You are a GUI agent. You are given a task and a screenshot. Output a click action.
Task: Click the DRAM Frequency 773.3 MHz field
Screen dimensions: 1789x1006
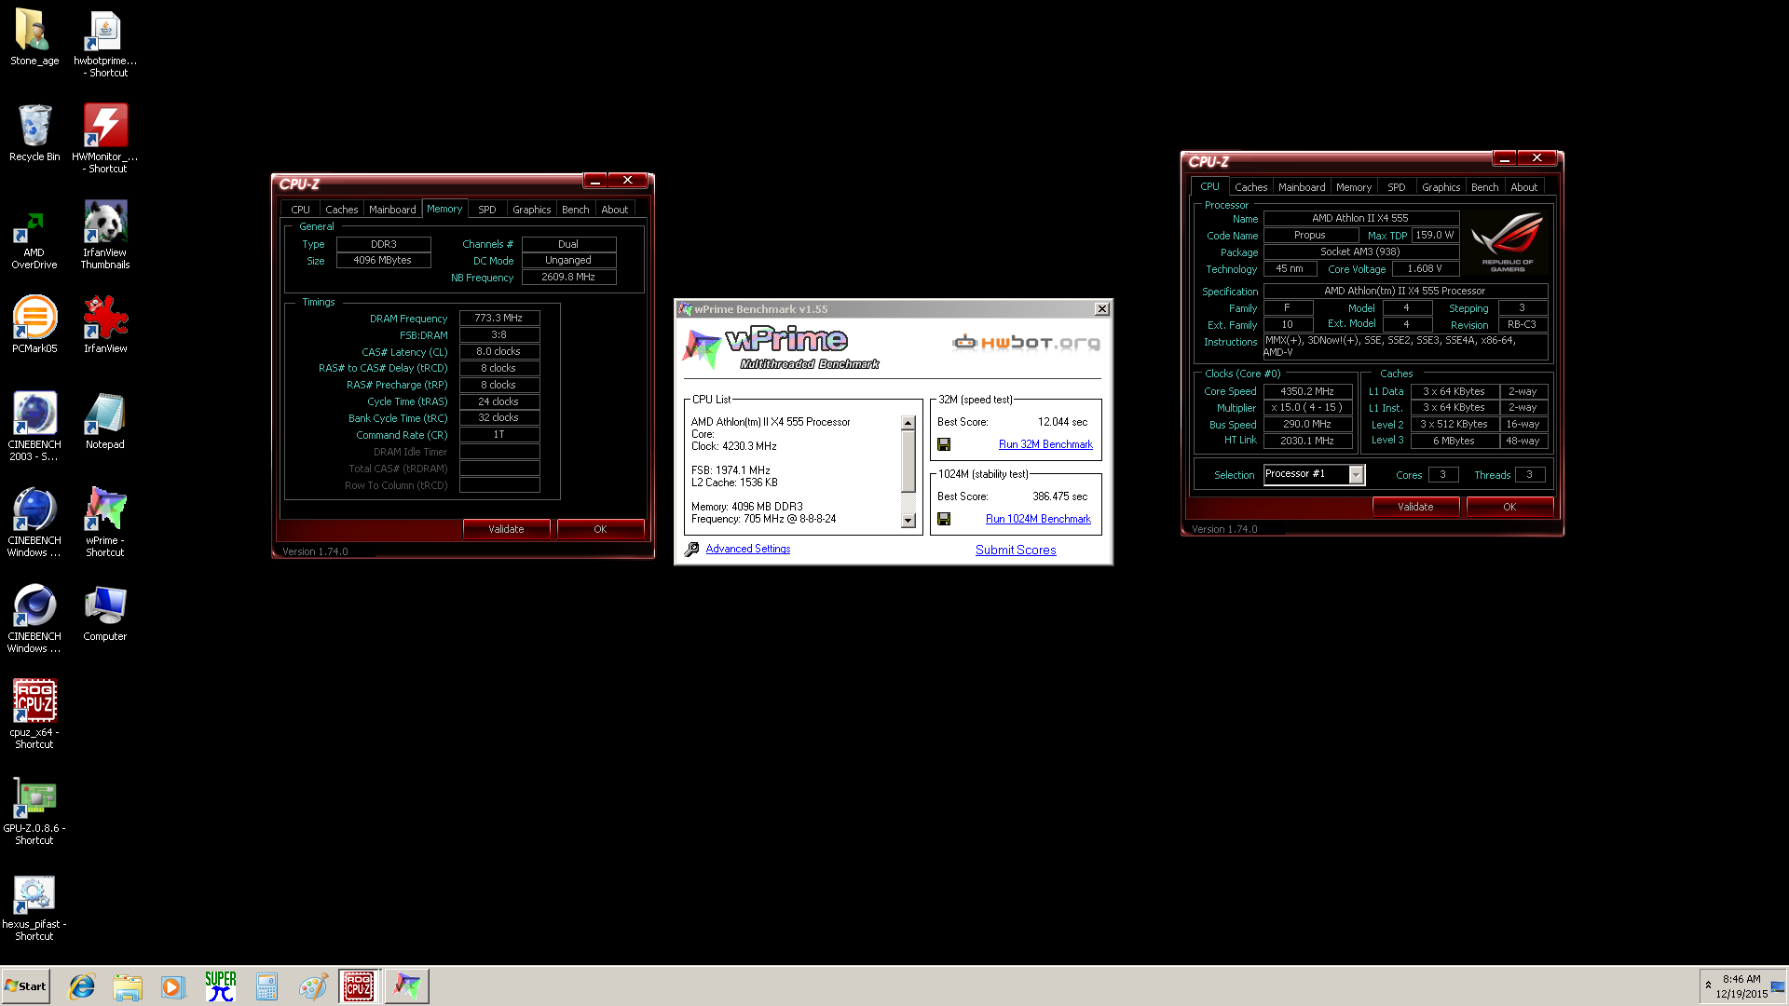pyautogui.click(x=499, y=318)
